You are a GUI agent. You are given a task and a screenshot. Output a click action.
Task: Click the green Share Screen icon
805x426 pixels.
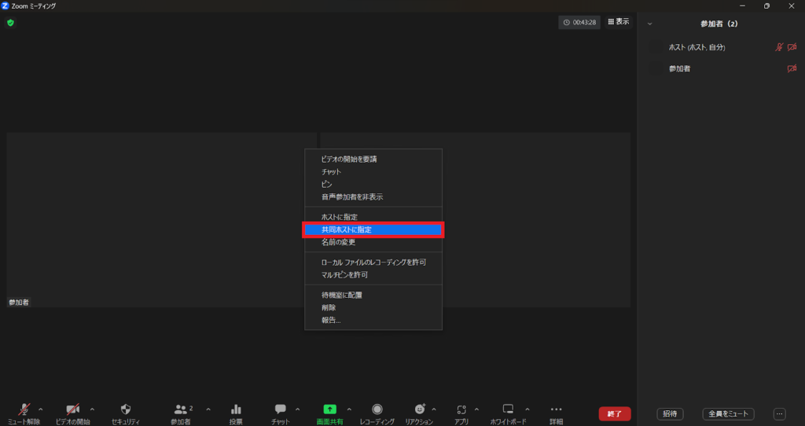coord(330,409)
